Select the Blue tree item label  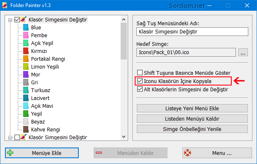click(36, 27)
